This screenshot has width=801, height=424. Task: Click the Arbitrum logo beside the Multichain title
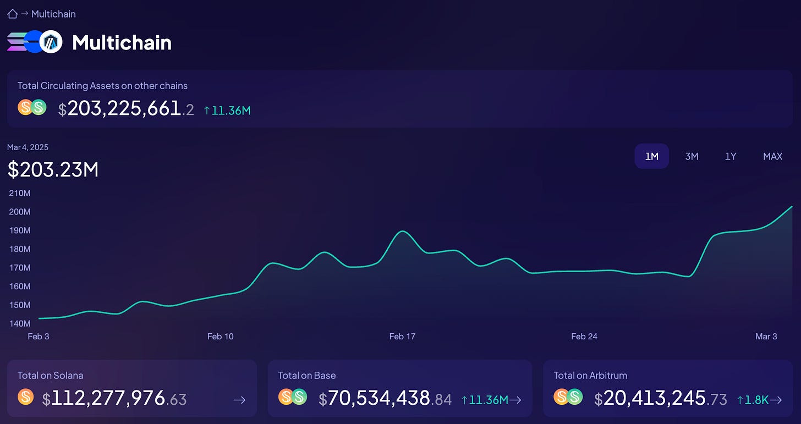(51, 42)
